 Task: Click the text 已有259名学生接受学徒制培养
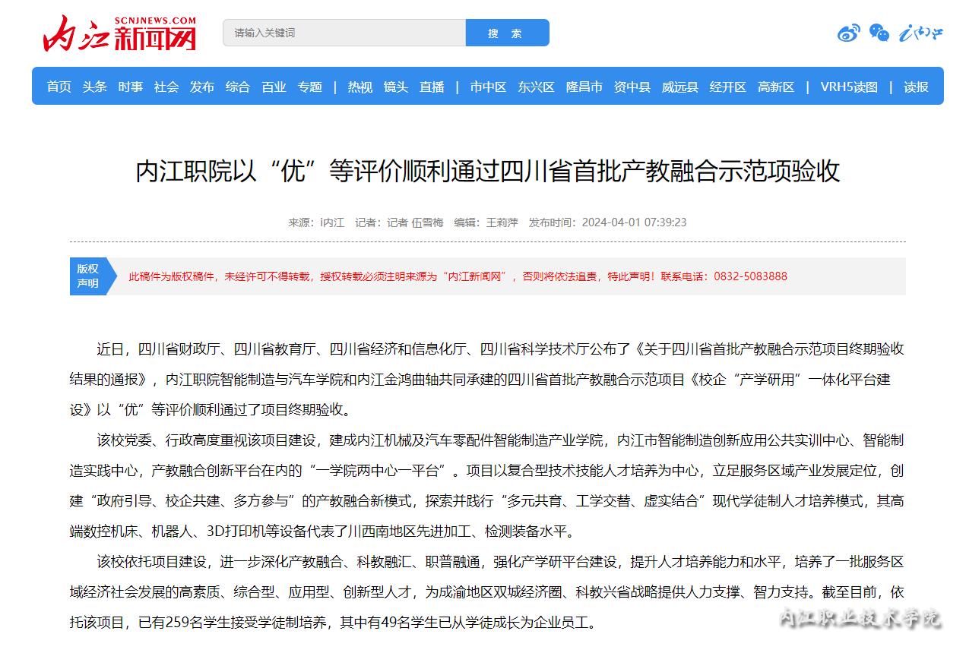[232, 623]
